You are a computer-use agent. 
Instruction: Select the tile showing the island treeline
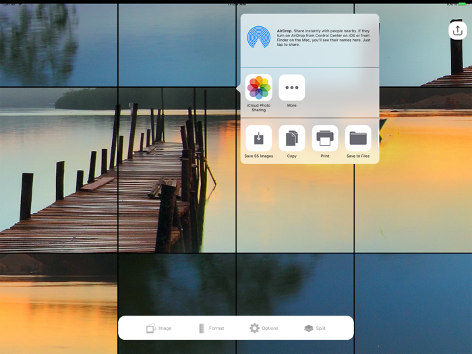click(x=59, y=170)
